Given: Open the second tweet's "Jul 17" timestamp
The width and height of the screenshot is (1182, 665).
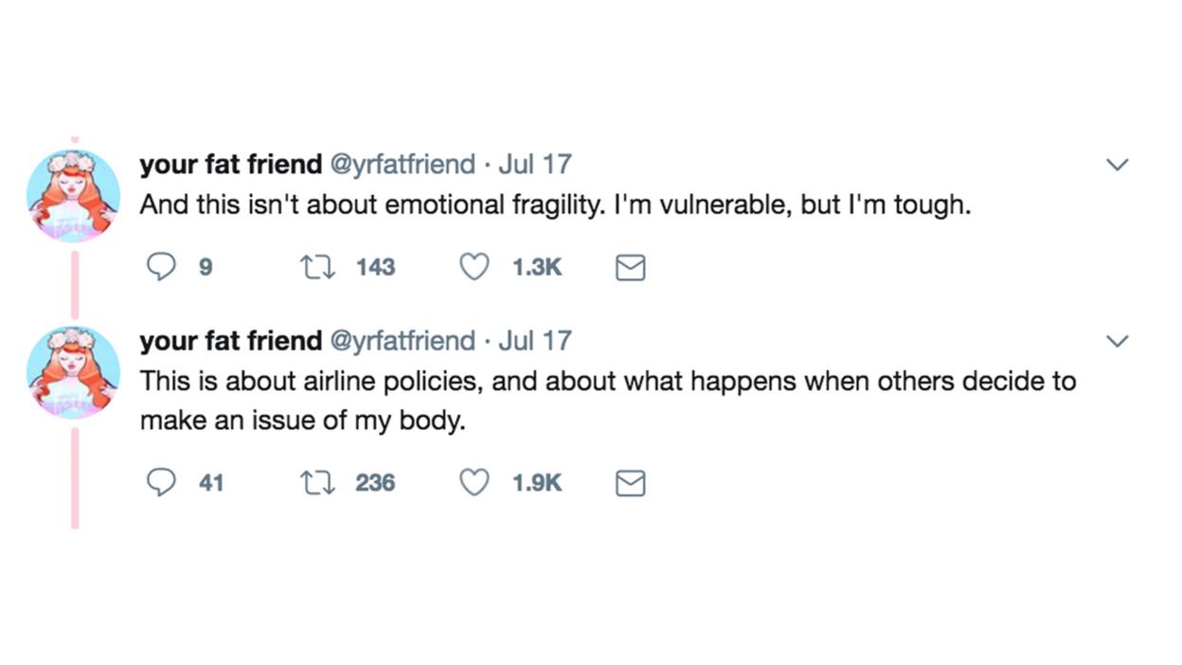Looking at the screenshot, I should click(x=535, y=340).
